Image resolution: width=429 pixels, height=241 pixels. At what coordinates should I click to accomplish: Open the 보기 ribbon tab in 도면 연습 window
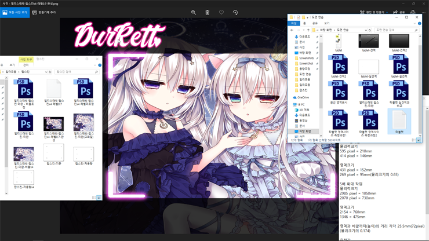coord(326,24)
